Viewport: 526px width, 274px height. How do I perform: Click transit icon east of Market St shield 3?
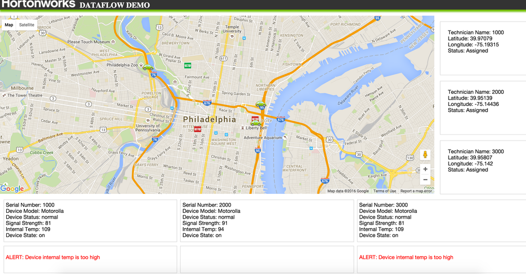pos(172,108)
